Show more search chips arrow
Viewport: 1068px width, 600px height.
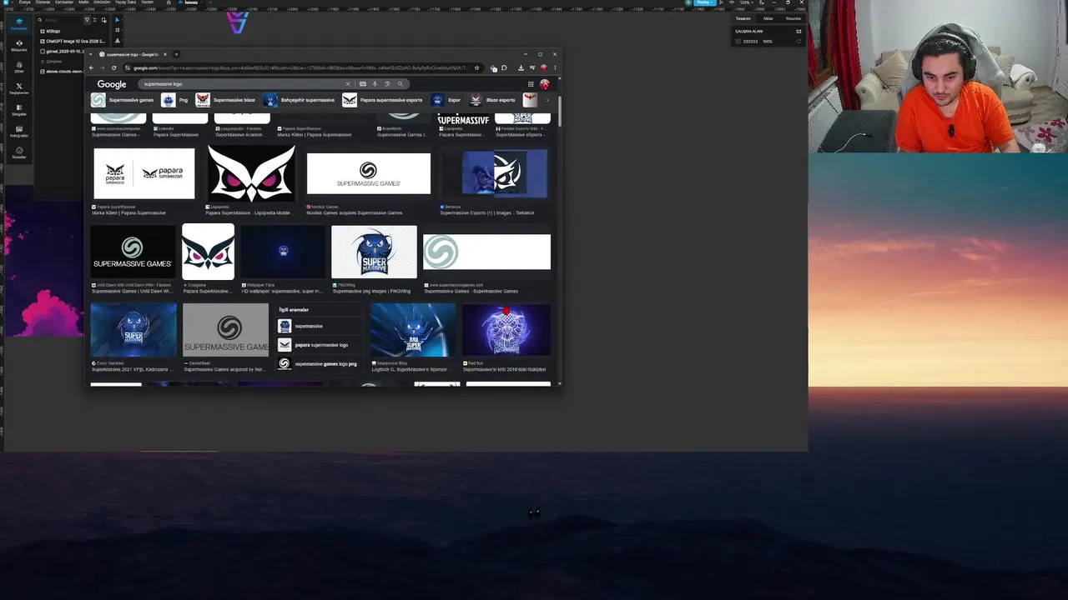click(547, 100)
